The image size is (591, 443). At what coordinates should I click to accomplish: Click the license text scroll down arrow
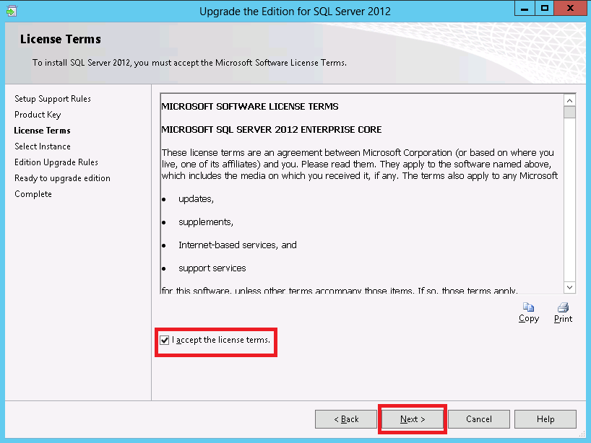[569, 287]
